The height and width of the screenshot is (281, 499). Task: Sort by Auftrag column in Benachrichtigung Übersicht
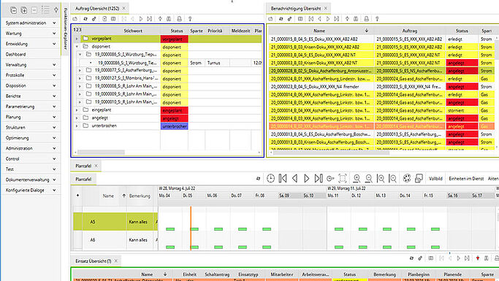pos(410,31)
